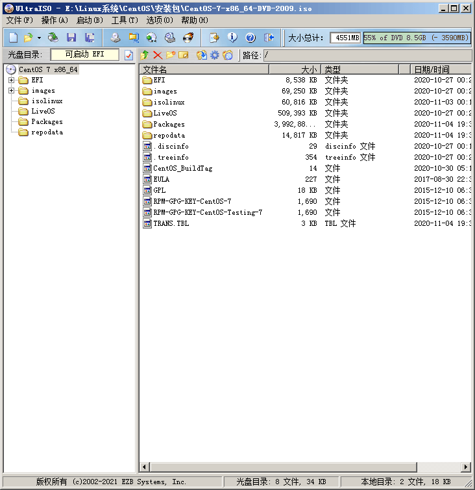
Task: Open the dropdown arrow beside Open icon
Action: coord(39,38)
